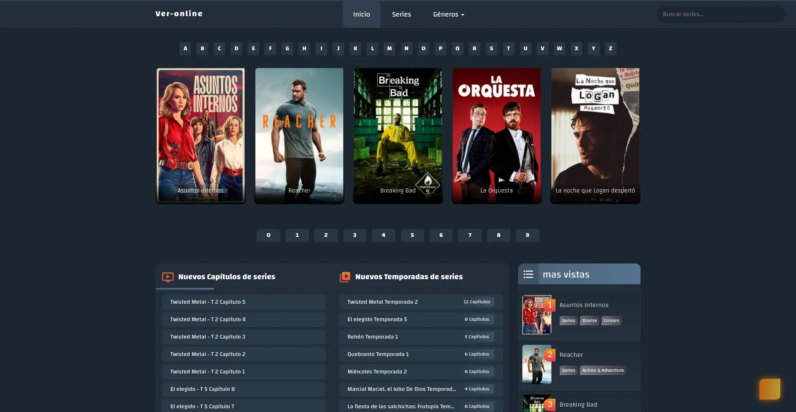Go to the Series menu item
796x412 pixels.
tap(401, 15)
